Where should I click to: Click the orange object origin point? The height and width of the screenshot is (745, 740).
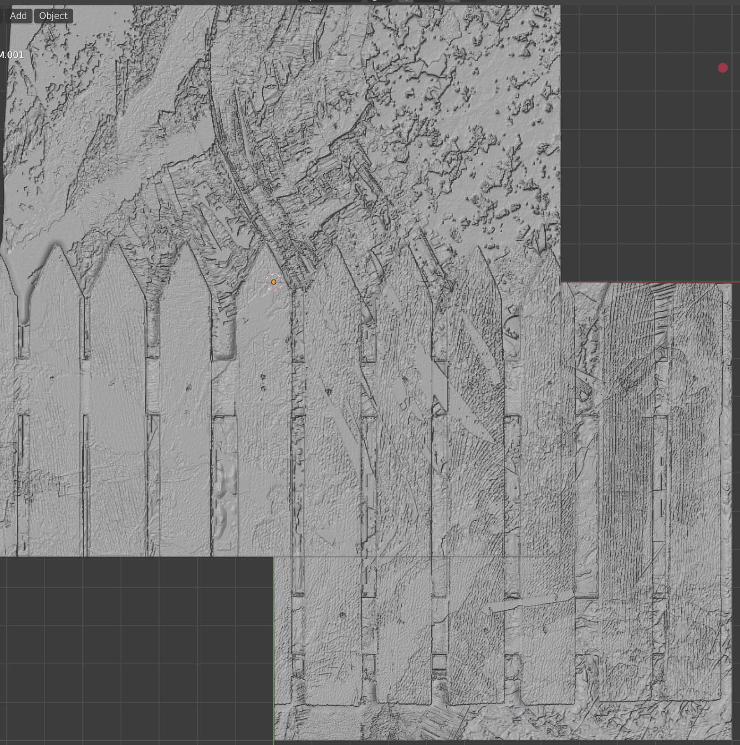click(x=274, y=282)
